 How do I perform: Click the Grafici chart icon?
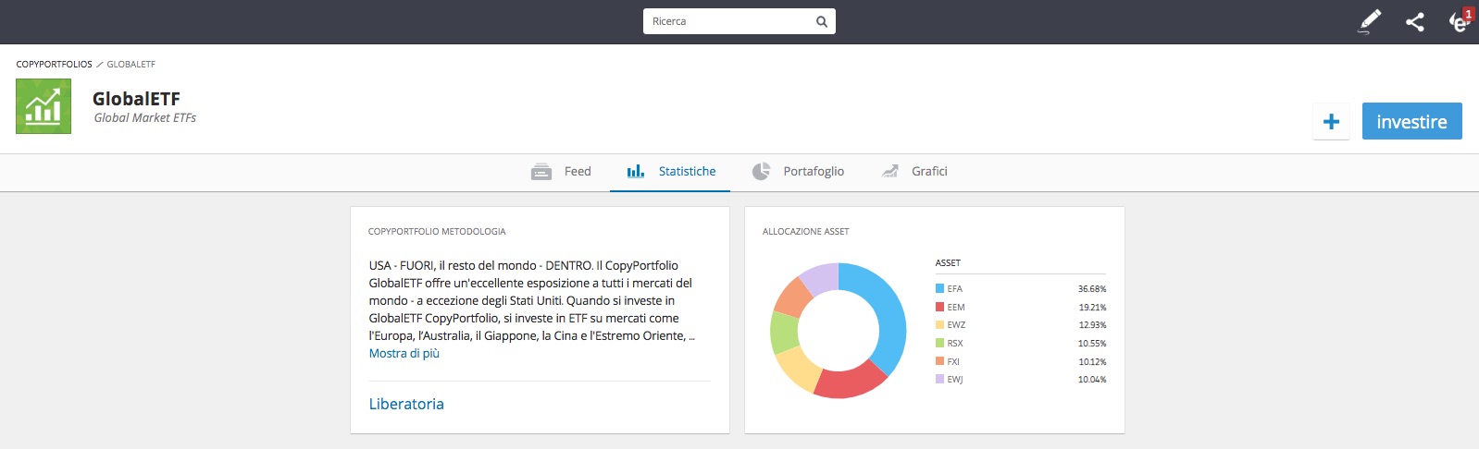(889, 171)
